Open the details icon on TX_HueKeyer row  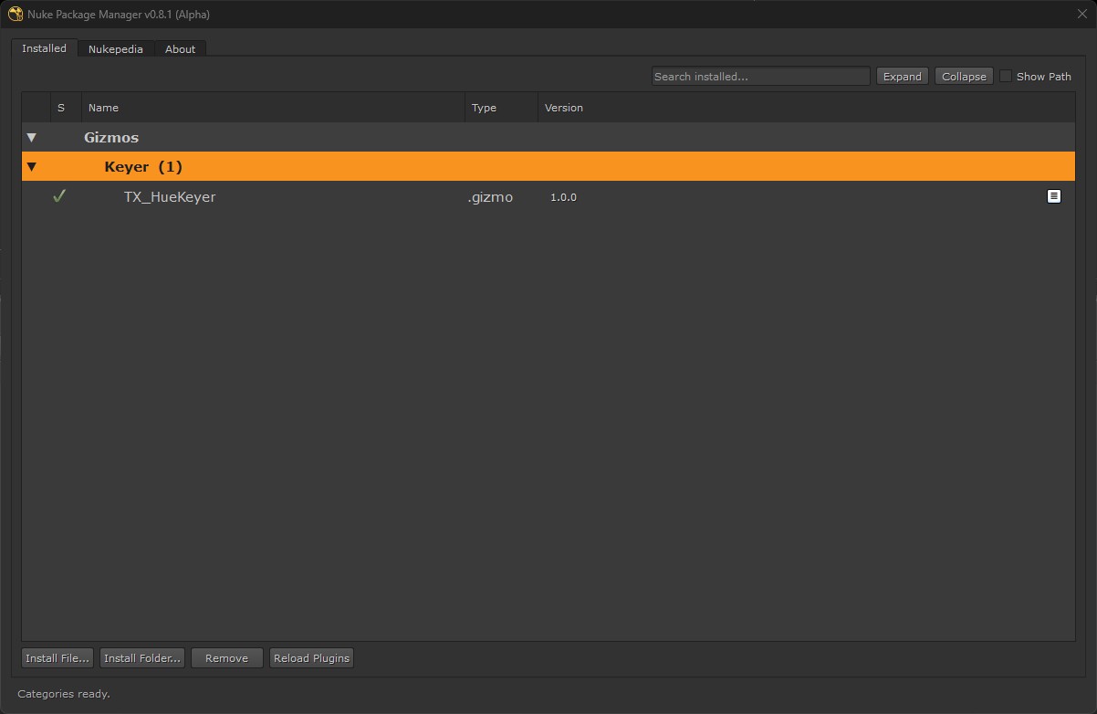click(1053, 196)
